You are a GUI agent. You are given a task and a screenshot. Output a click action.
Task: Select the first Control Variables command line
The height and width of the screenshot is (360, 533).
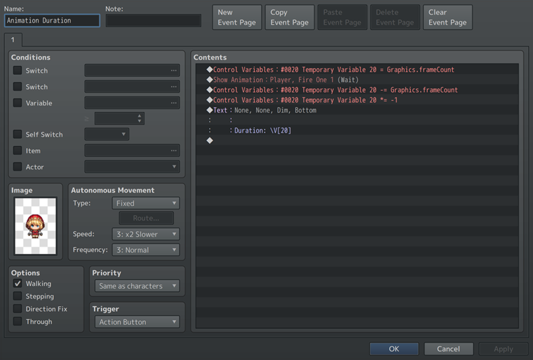[333, 70]
